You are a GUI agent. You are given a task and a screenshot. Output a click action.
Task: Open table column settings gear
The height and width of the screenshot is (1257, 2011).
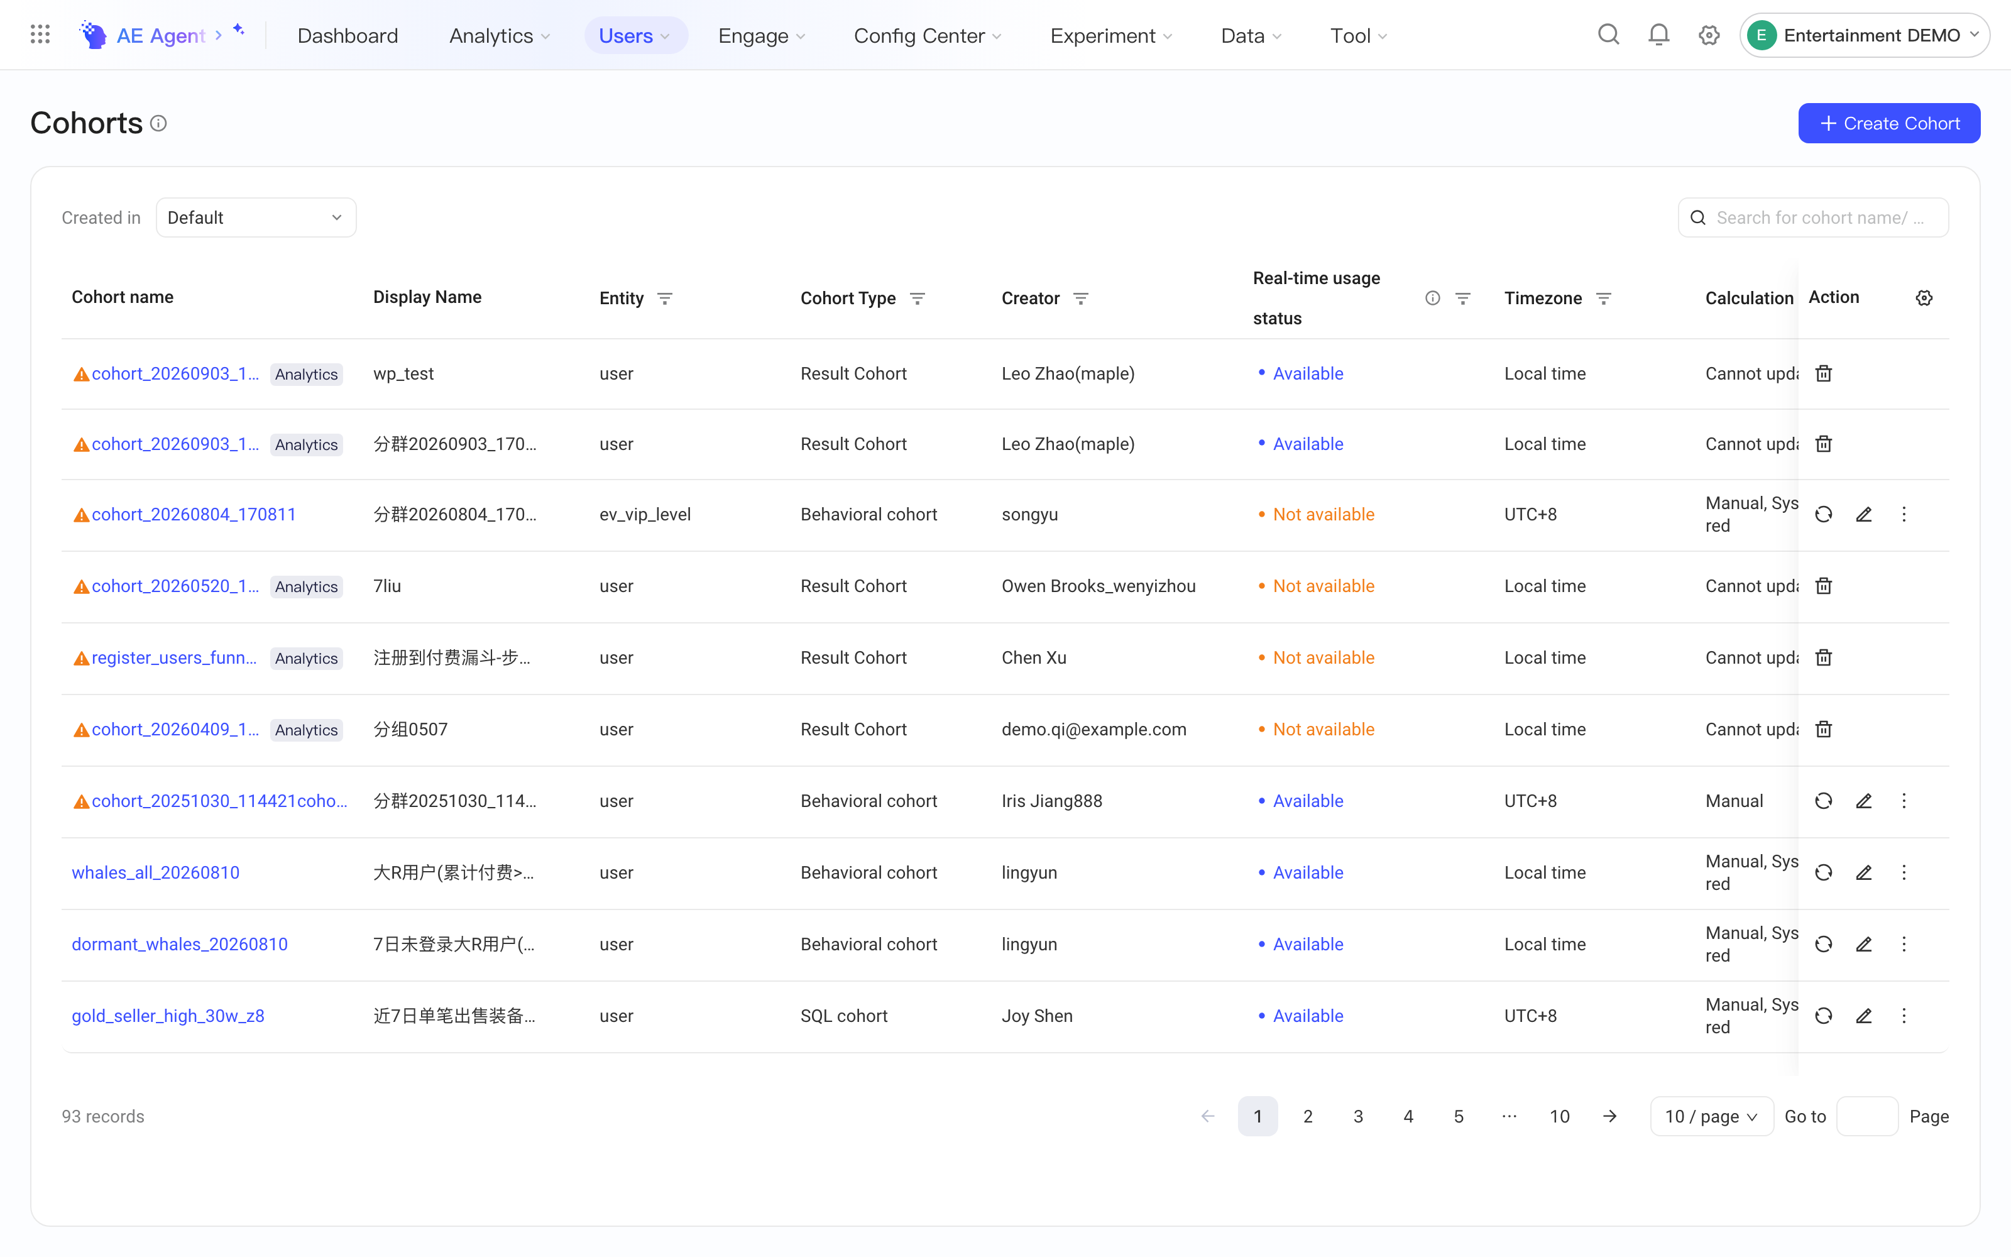coord(1924,298)
